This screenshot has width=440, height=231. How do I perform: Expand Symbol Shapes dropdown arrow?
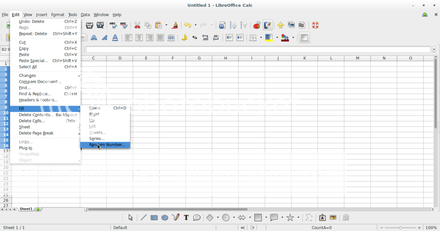234,218
